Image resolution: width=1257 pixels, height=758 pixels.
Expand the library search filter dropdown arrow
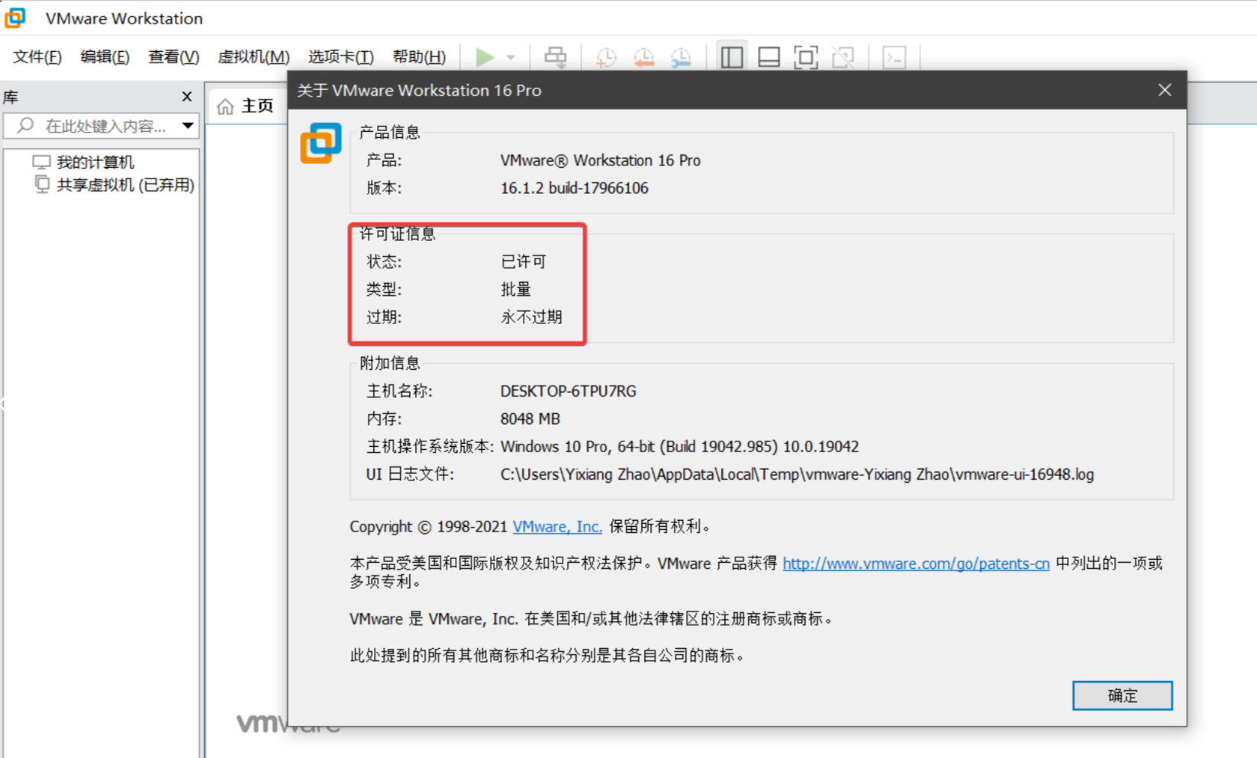point(188,126)
